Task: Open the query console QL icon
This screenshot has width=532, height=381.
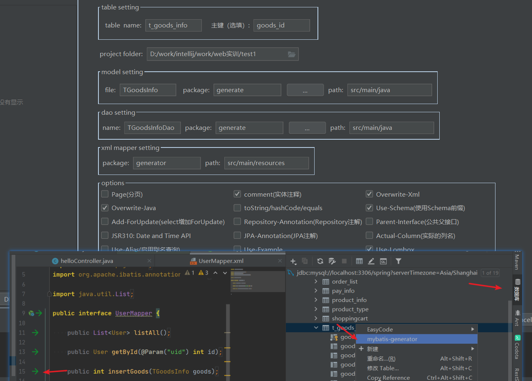Action: point(383,261)
